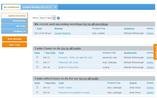Delete the Followup with Andy task
Screen dimensions: 157x98
click(150, 62)
